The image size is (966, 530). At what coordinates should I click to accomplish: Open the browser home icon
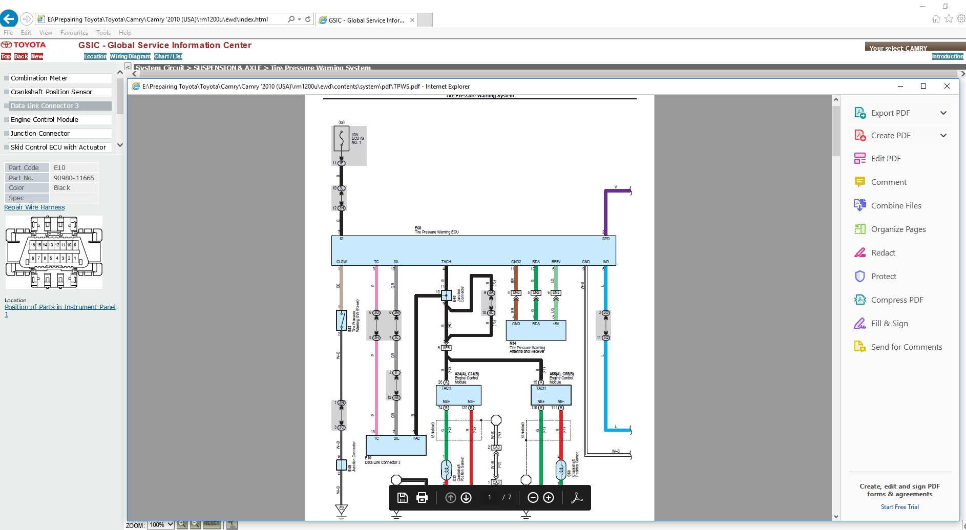point(936,19)
